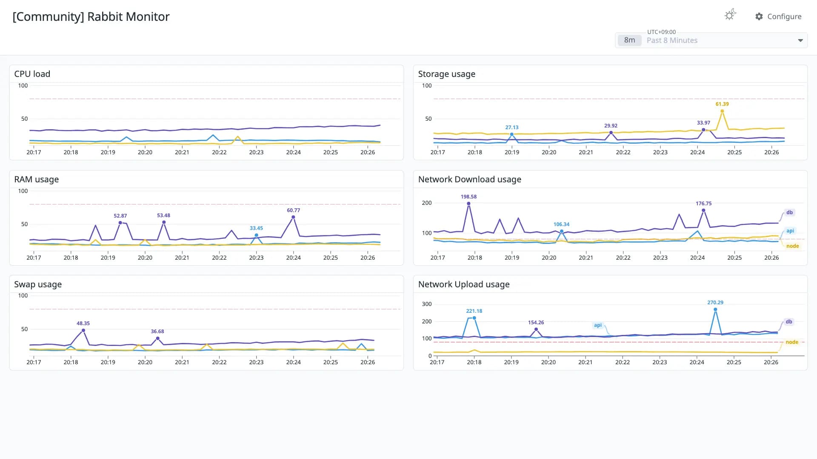
Task: Select the 48.35 peak in Swap usage
Action: [83, 330]
